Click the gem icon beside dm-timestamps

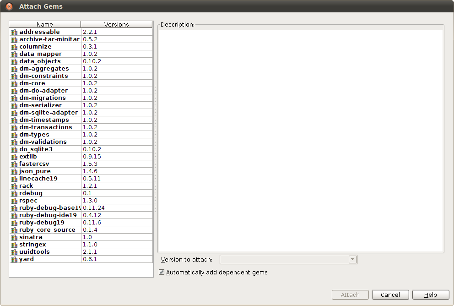click(14, 120)
